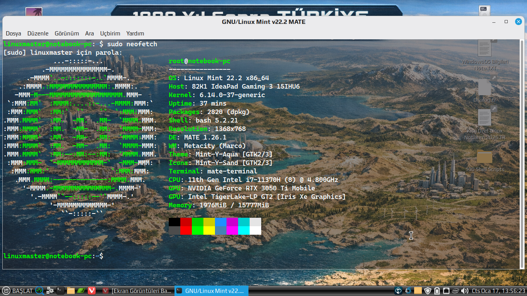The height and width of the screenshot is (296, 527).
Task: Click the "Icons: Mint-Y-Sand" line
Action: coord(221,163)
